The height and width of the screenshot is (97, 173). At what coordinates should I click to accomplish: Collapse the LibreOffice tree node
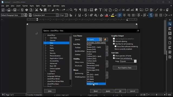point(45,35)
